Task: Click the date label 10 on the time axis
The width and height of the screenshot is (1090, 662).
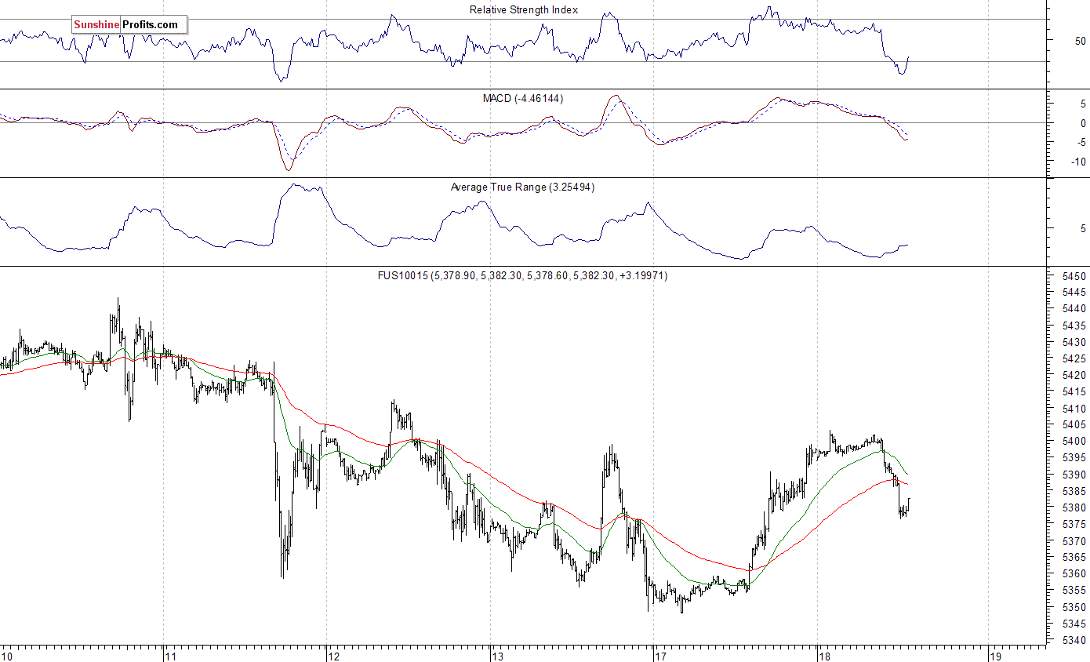Action: click(x=7, y=656)
